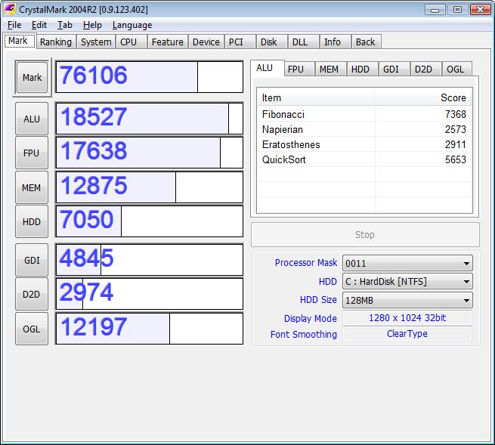The image size is (495, 445).
Task: Show GDI results tab in score panel
Action: (394, 69)
